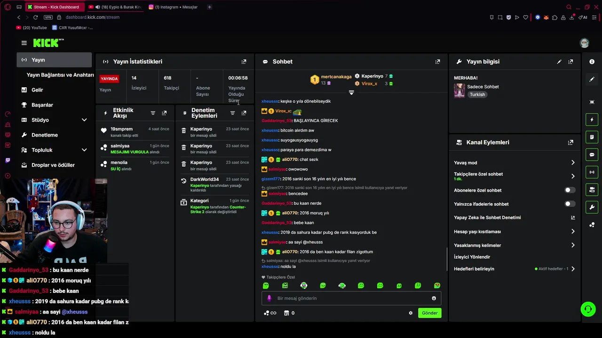
Task: Open Hedefleri belirleyin goals chevron
Action: tap(573, 269)
